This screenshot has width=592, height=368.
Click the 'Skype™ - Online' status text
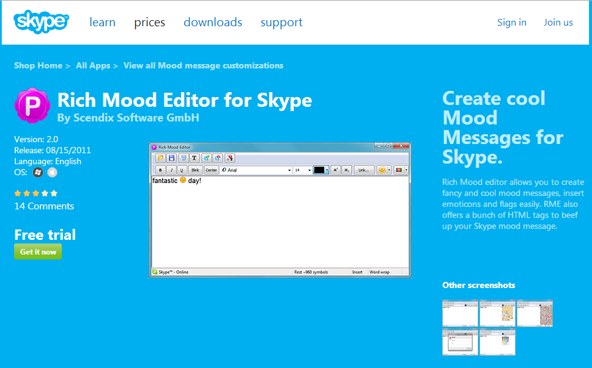173,272
